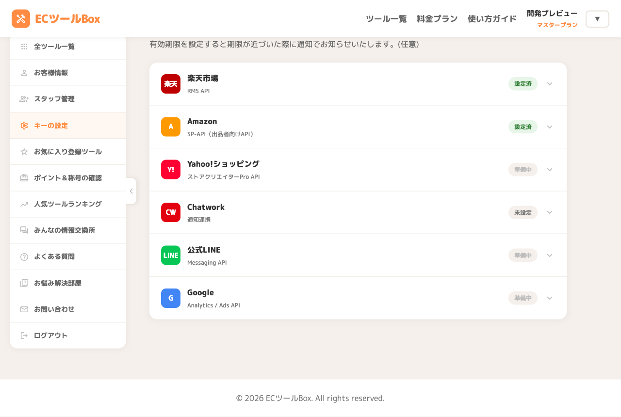Click the gift icon beside ポイント＆称号の確認

pyautogui.click(x=24, y=178)
